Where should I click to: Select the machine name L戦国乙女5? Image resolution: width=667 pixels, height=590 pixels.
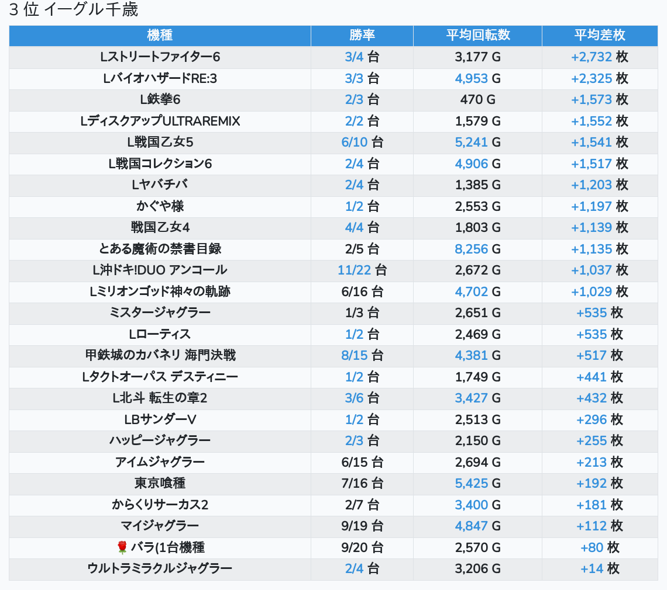coord(160,143)
